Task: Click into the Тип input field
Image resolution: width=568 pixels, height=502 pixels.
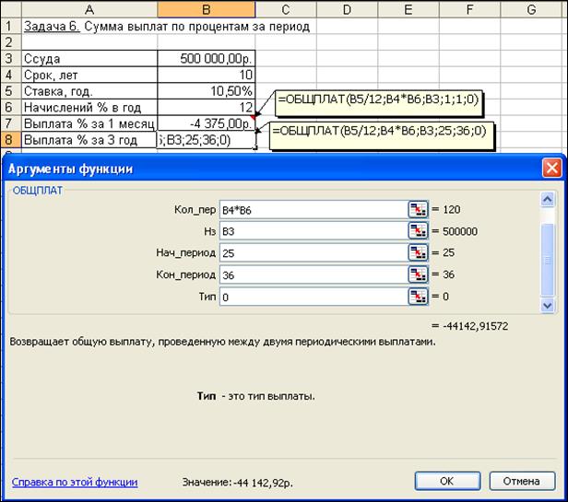Action: pyautogui.click(x=312, y=297)
